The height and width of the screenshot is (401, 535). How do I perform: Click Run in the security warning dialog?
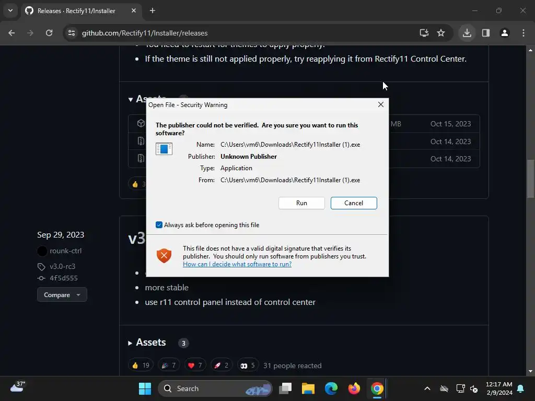301,203
